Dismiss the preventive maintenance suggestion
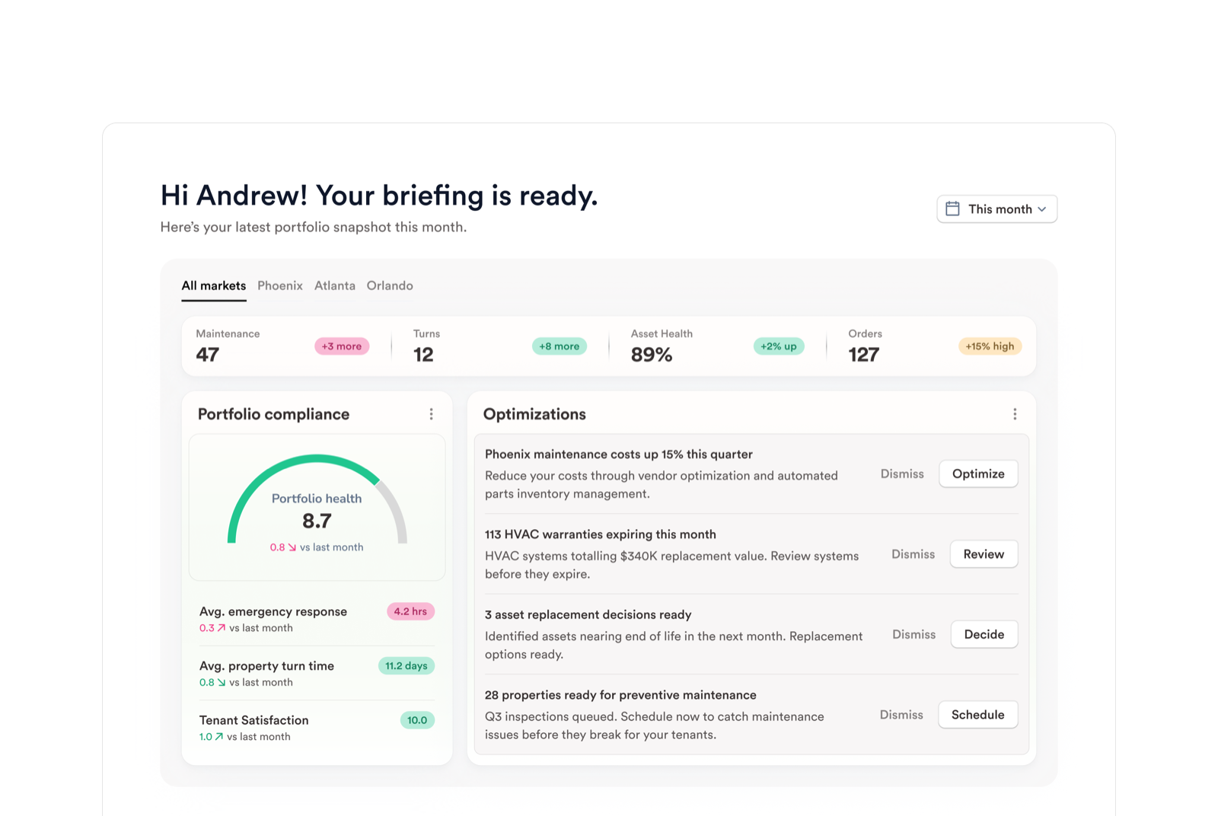This screenshot has height=816, width=1218. point(901,715)
